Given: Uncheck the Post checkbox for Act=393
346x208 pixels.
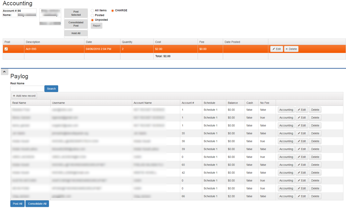Looking at the screenshot, I should pos(6,49).
